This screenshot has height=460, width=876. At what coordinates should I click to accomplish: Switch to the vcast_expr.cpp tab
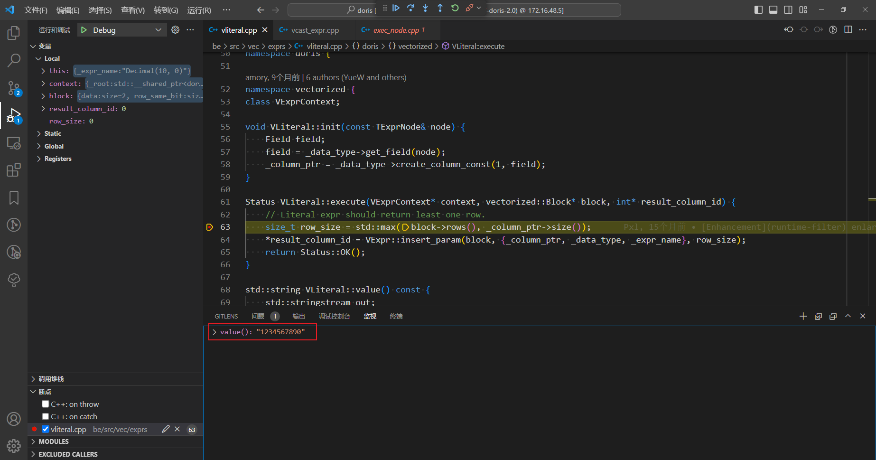pos(315,30)
